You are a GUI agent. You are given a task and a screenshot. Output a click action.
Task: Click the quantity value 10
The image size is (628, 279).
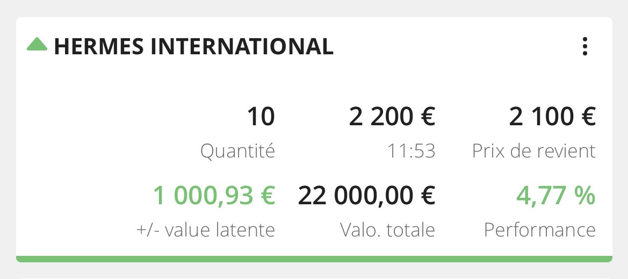pyautogui.click(x=261, y=117)
